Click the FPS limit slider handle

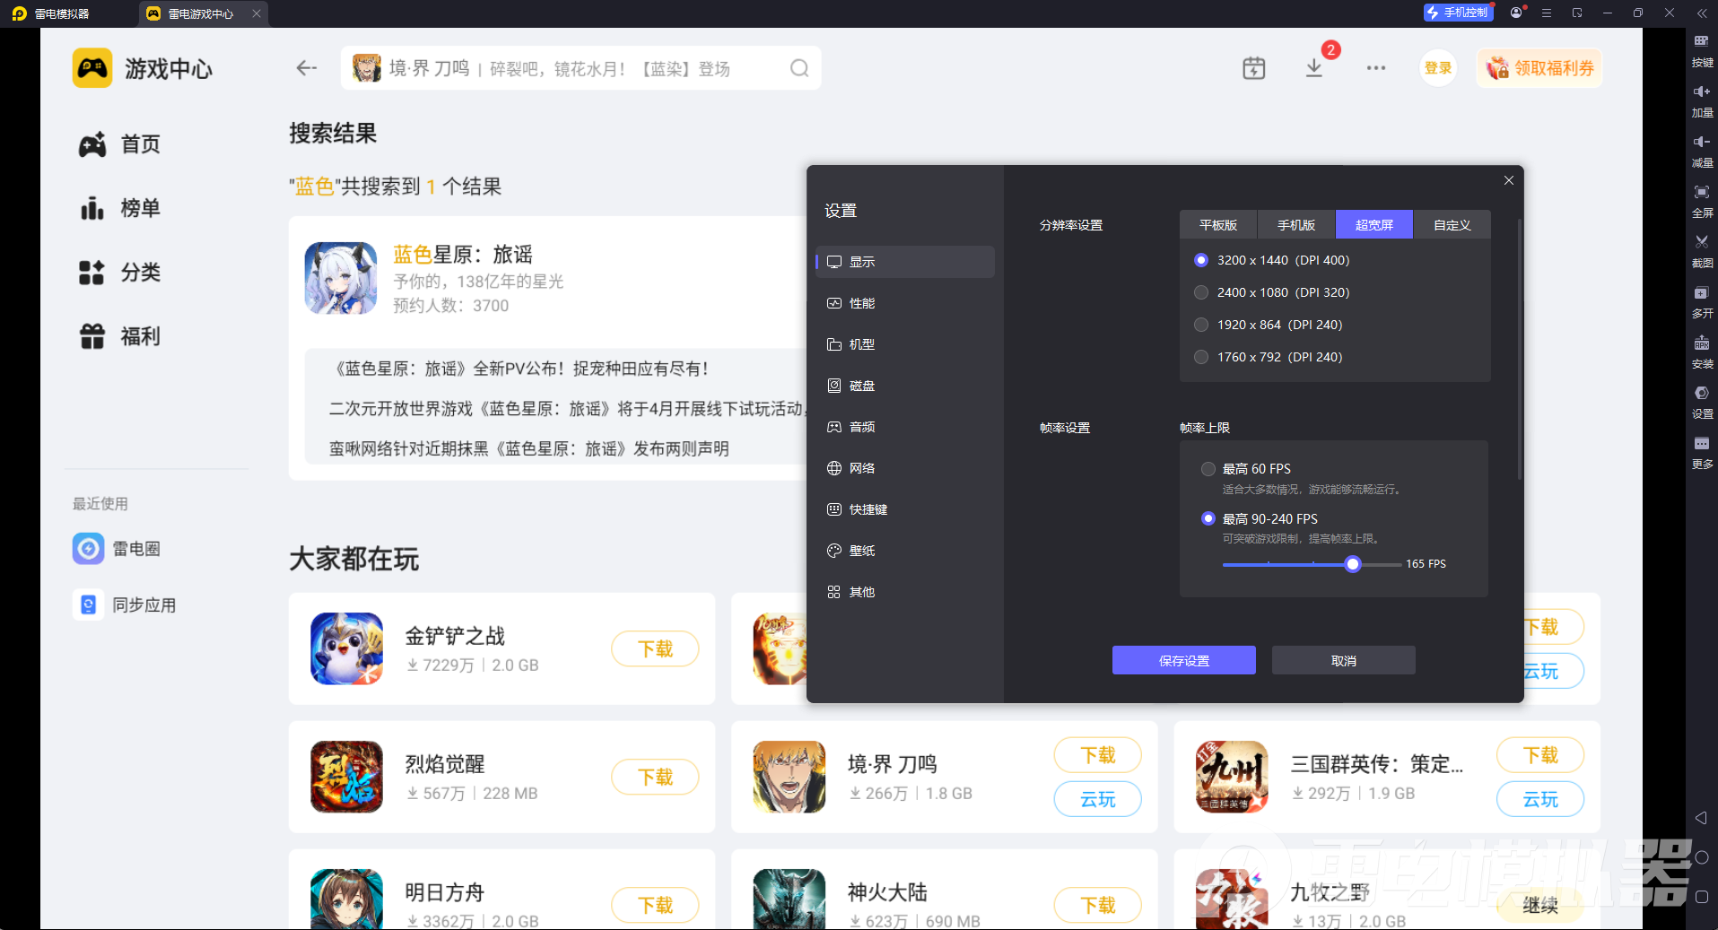1353,564
